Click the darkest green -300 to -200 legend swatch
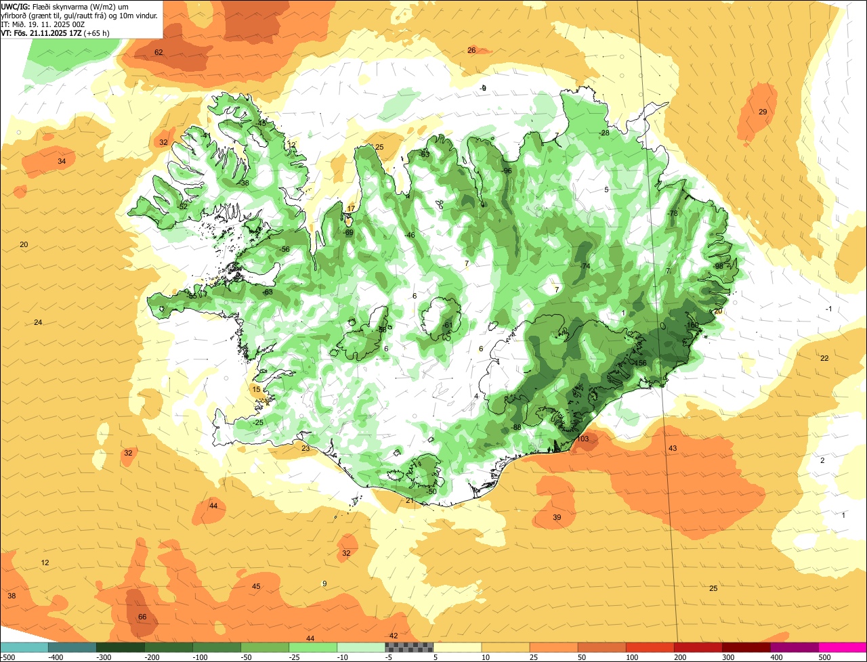Screen dimensions: 867x662 pyautogui.click(x=120, y=647)
